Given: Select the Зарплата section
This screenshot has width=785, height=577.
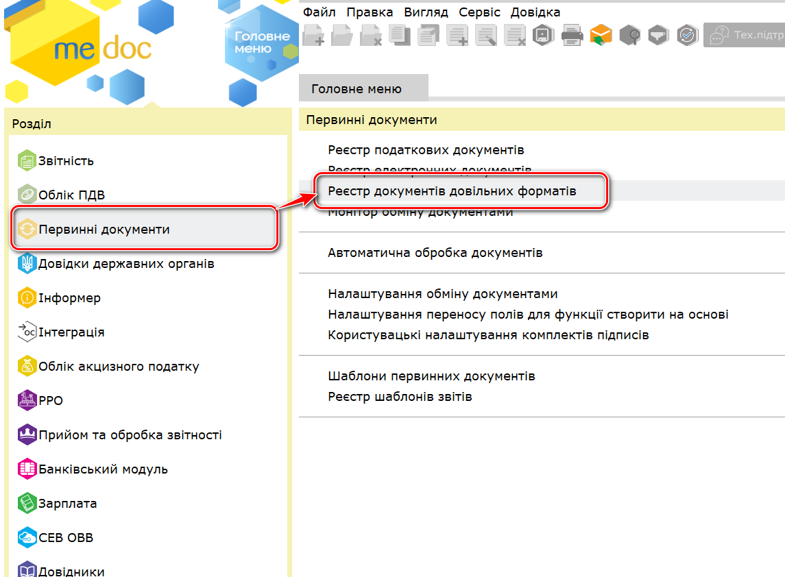Looking at the screenshot, I should coord(67,504).
